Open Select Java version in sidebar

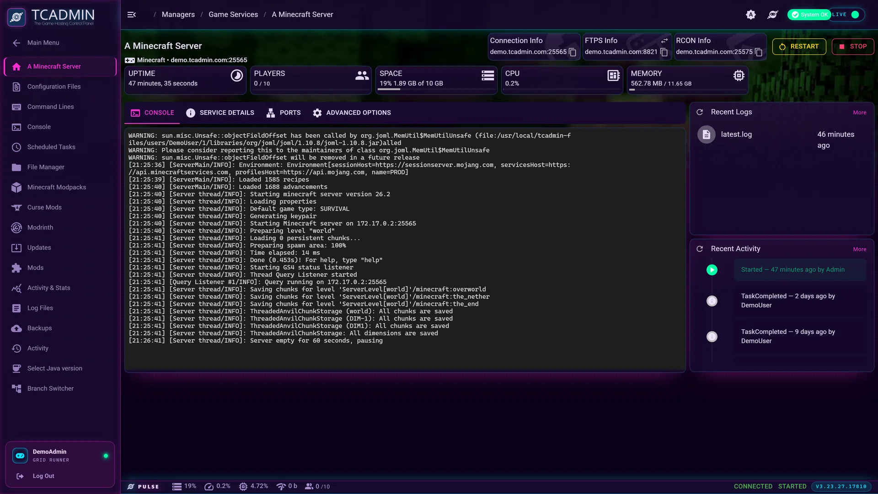pyautogui.click(x=60, y=369)
